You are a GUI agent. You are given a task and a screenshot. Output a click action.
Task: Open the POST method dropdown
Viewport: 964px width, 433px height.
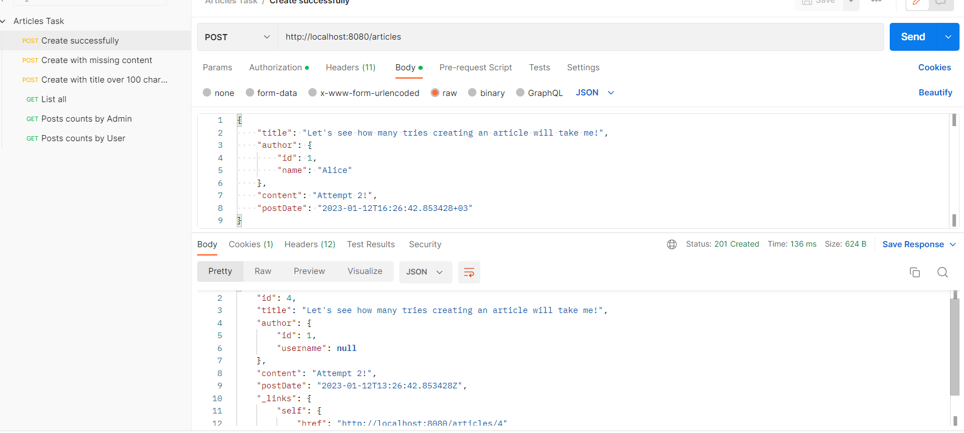pyautogui.click(x=237, y=37)
